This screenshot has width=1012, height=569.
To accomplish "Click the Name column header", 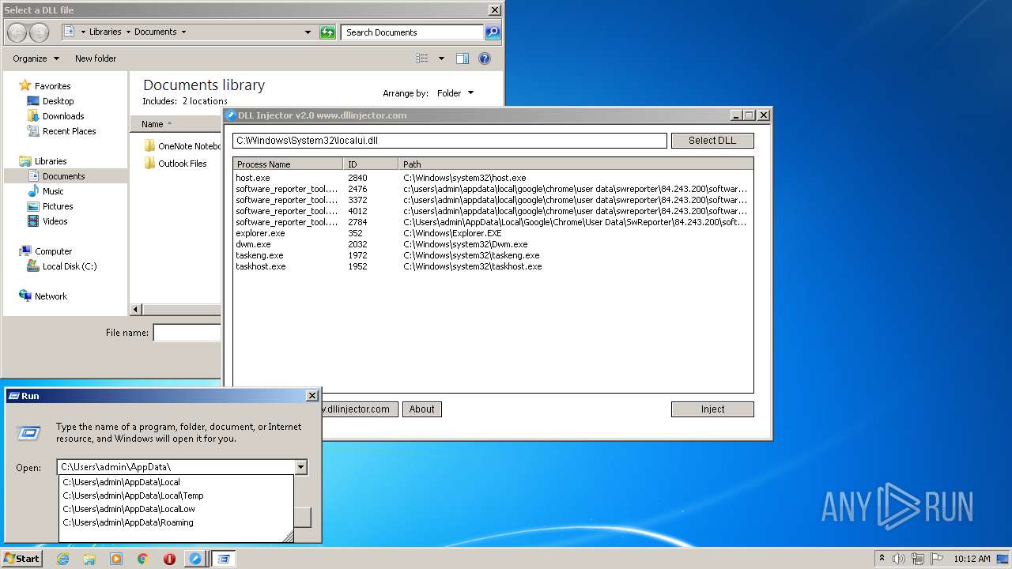I will (x=176, y=124).
